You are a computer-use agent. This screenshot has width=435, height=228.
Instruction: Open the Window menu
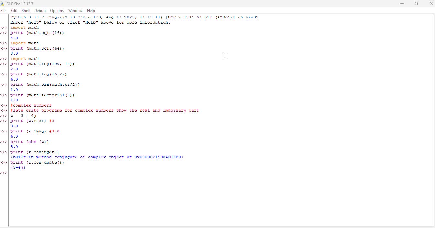coord(75,11)
